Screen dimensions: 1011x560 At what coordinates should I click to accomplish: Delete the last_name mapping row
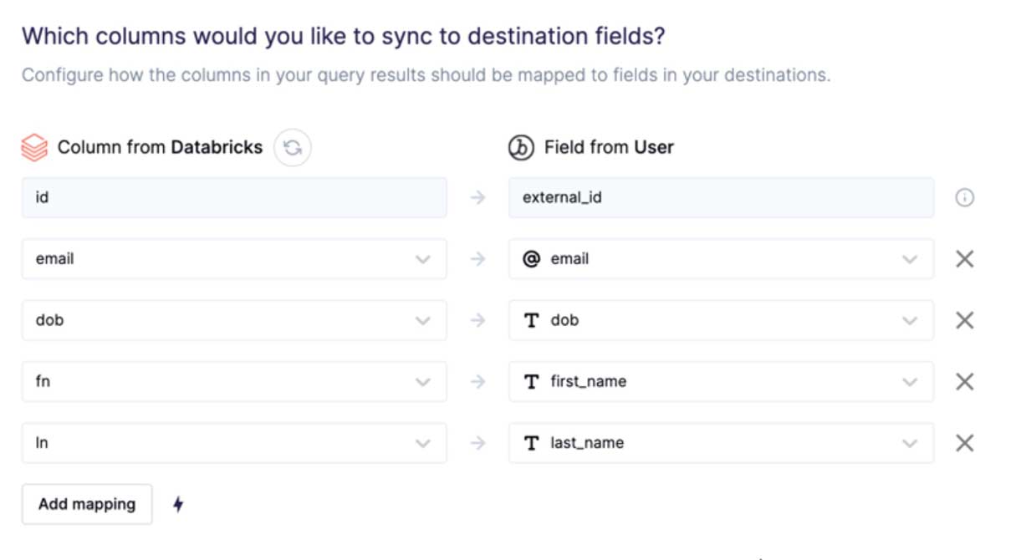(964, 443)
